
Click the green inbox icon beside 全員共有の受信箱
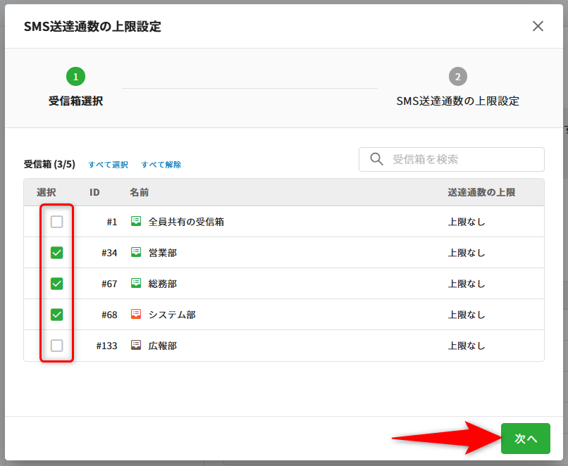[136, 221]
